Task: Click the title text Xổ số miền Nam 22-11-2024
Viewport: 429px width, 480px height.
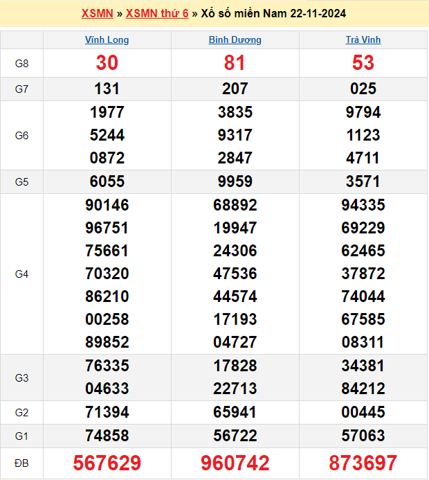Action: (274, 14)
